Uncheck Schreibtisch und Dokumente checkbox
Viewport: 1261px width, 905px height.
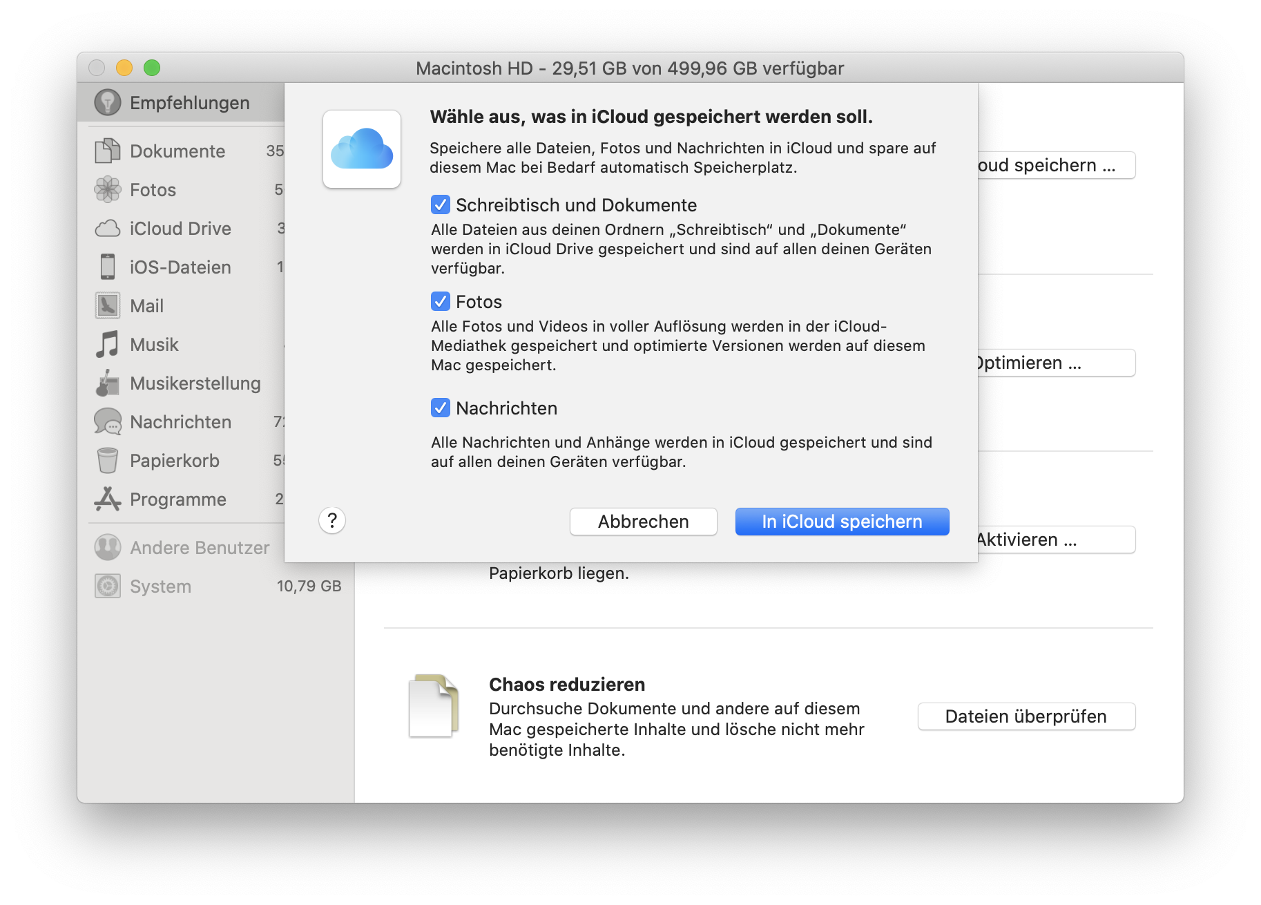pyautogui.click(x=441, y=204)
